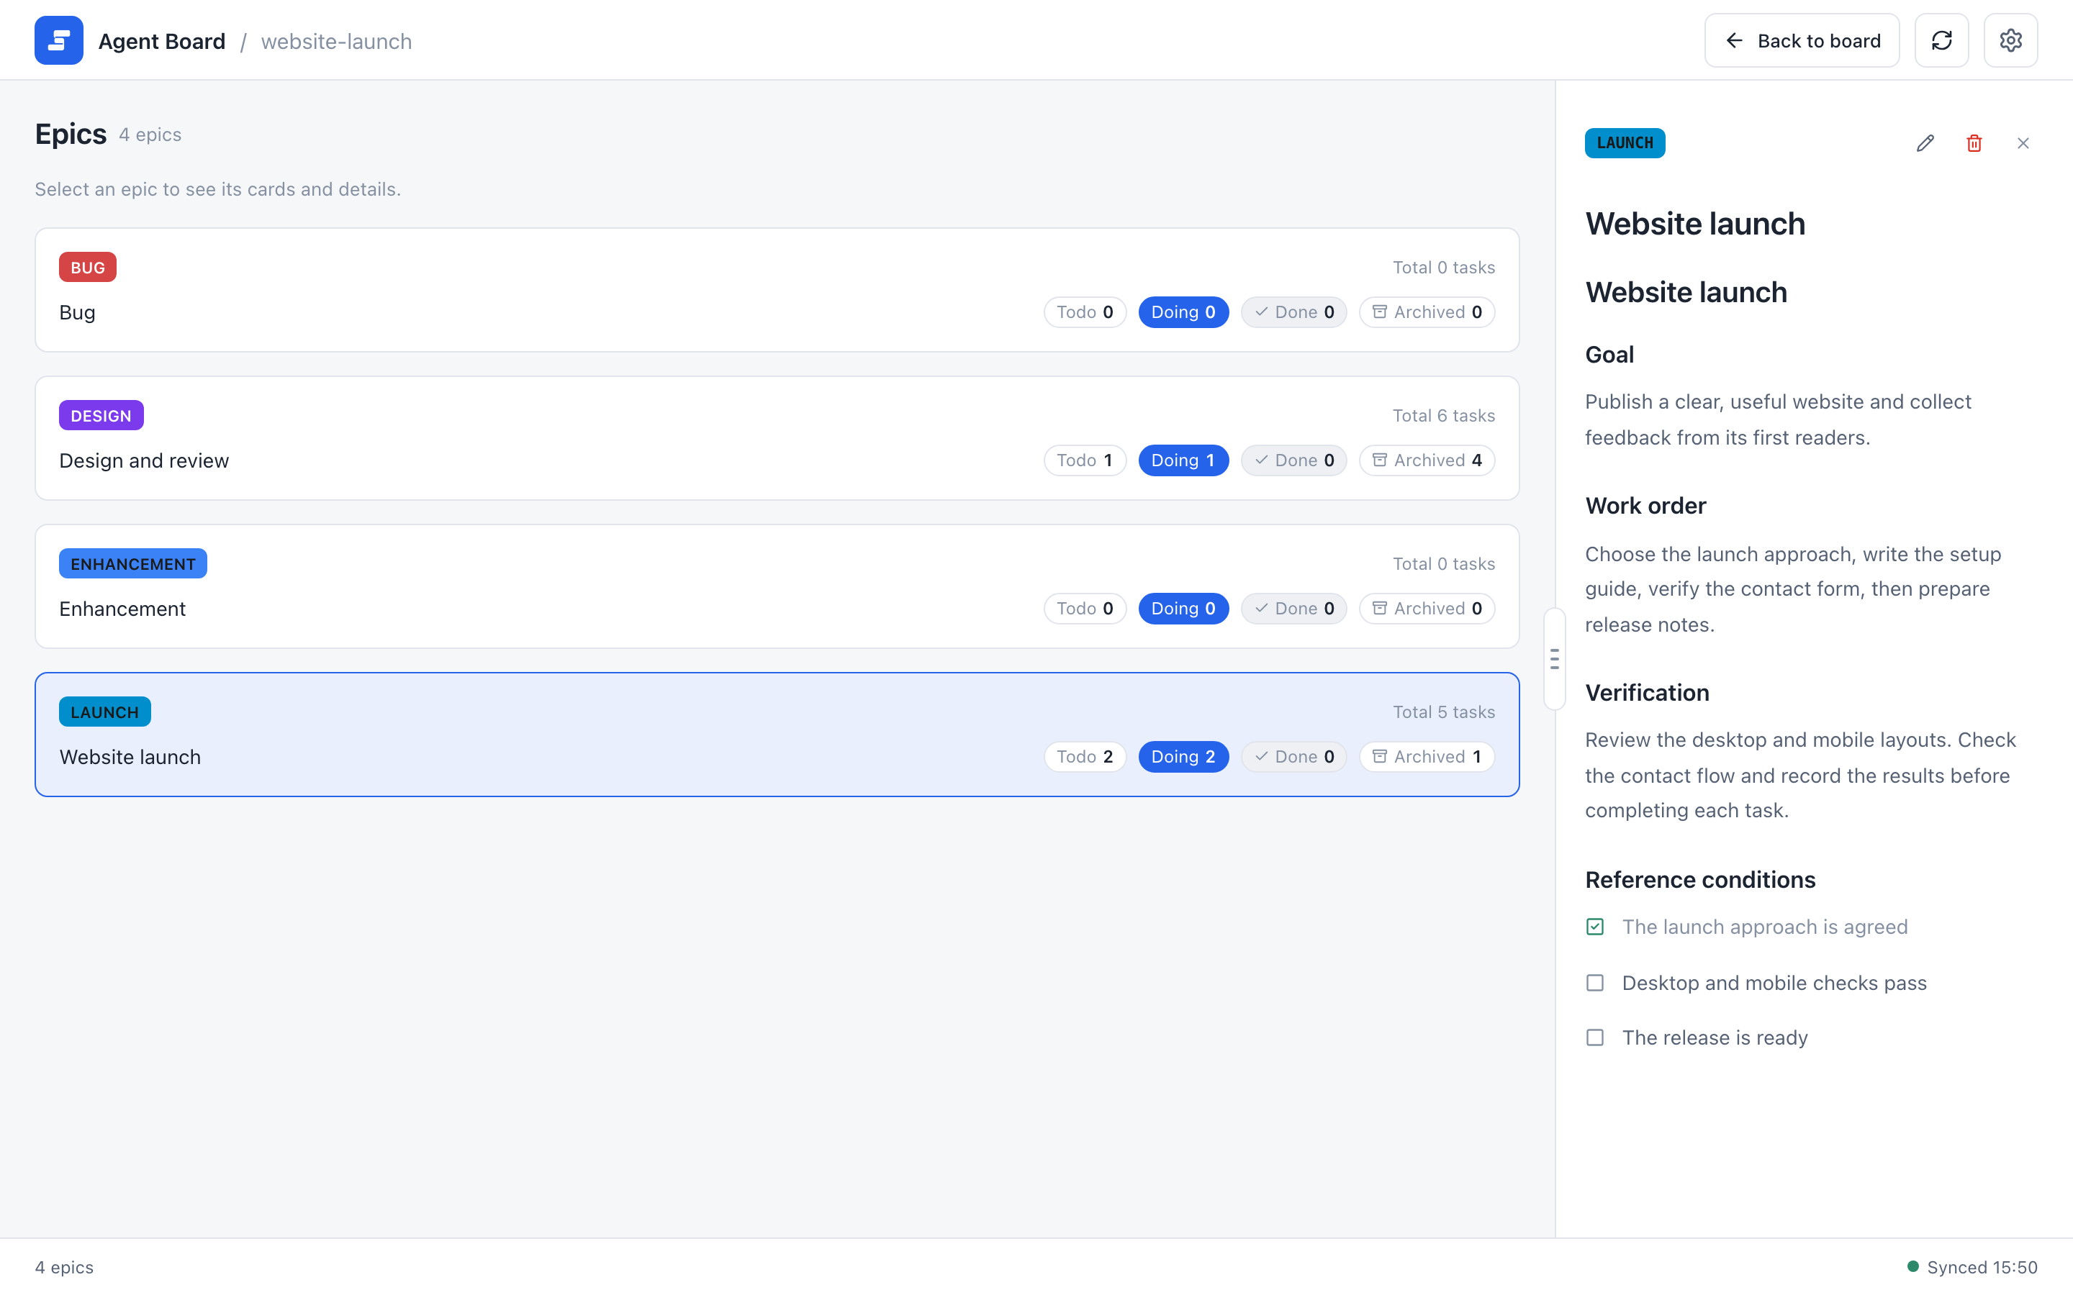Click Done 0 chip in Website launch row
Screen dimensions: 2073x1295
pos(1293,756)
